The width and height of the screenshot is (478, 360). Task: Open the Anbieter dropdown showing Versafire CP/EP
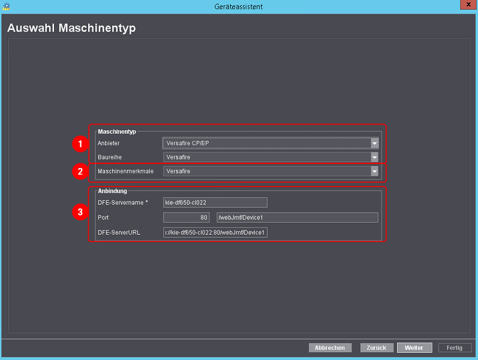tap(270, 143)
